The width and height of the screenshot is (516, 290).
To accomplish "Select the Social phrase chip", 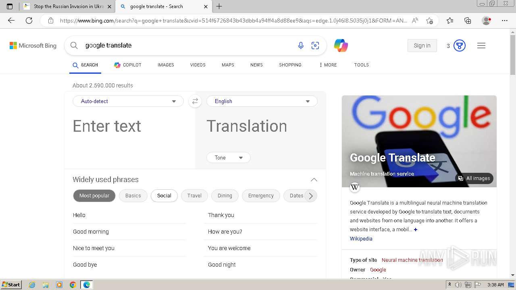I will 164,196.
